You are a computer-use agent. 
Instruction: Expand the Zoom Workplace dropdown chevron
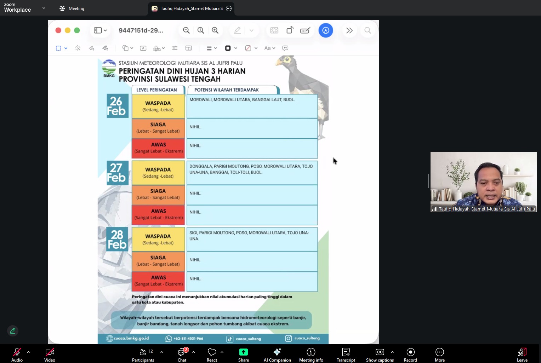click(44, 8)
